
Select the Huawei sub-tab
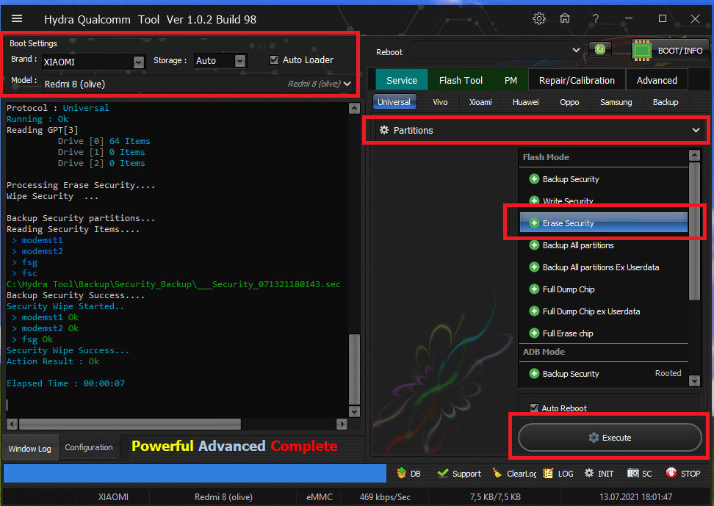[525, 102]
